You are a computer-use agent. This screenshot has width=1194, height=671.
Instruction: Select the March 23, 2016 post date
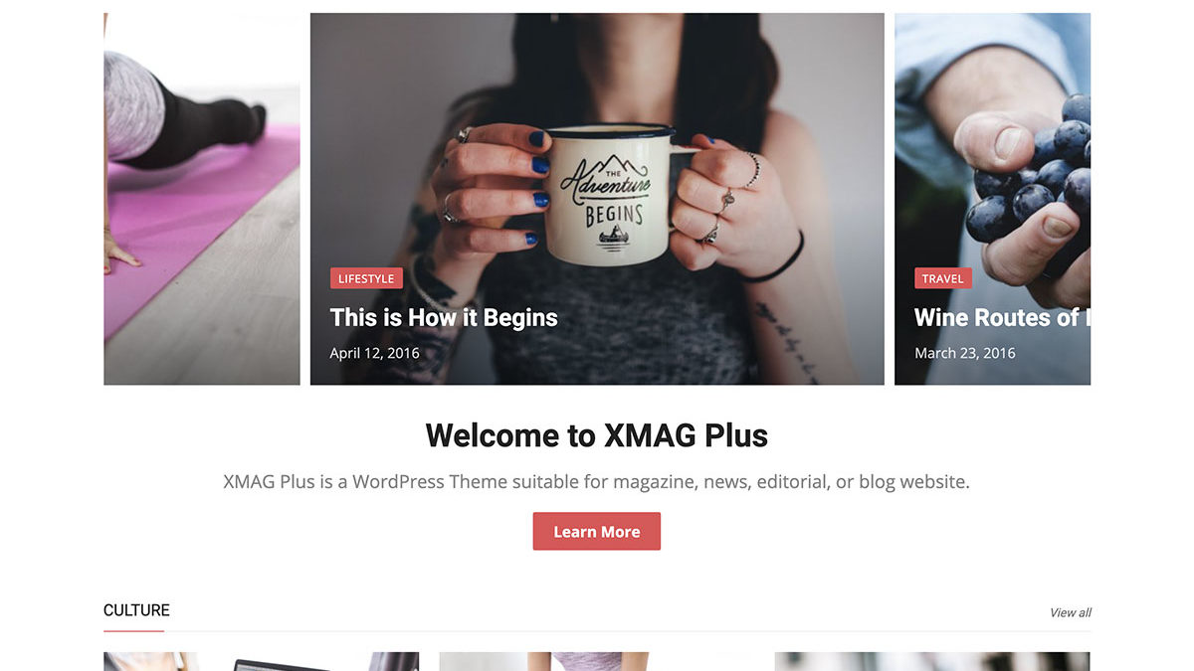tap(964, 353)
